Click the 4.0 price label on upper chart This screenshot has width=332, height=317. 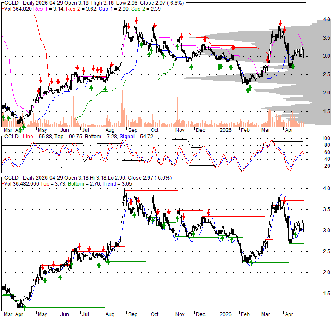point(327,20)
